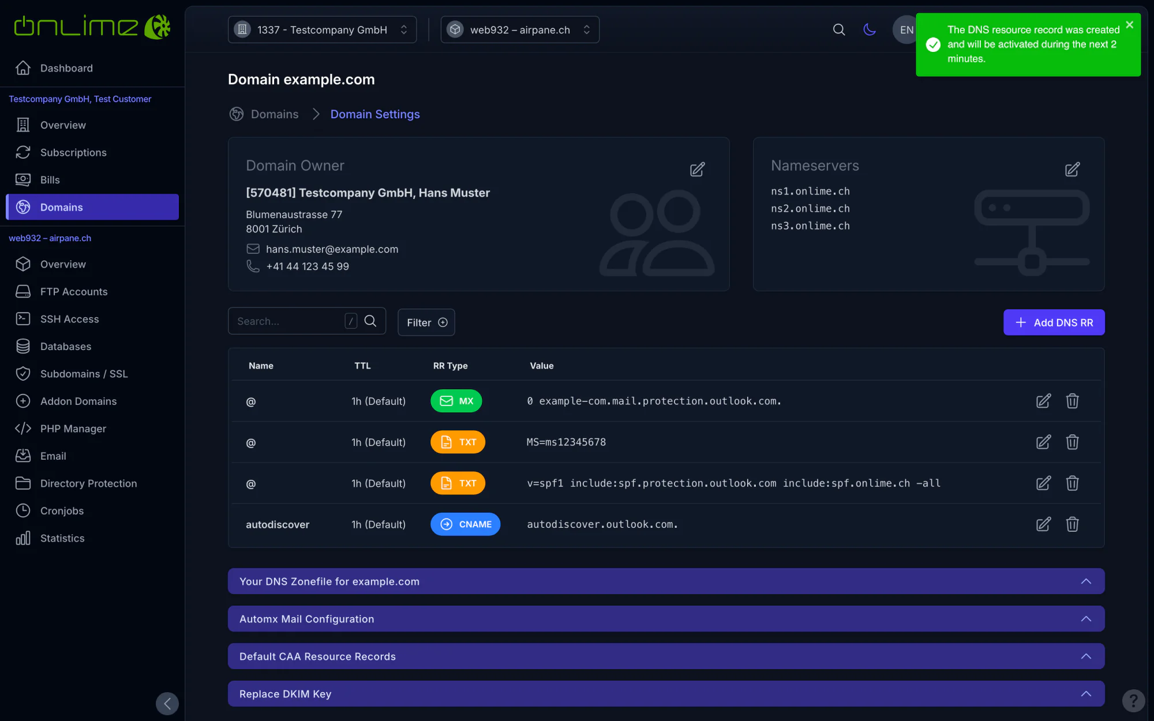This screenshot has height=721, width=1154.
Task: Open the web932 – airpane.ch hosting dropdown
Action: click(x=520, y=29)
